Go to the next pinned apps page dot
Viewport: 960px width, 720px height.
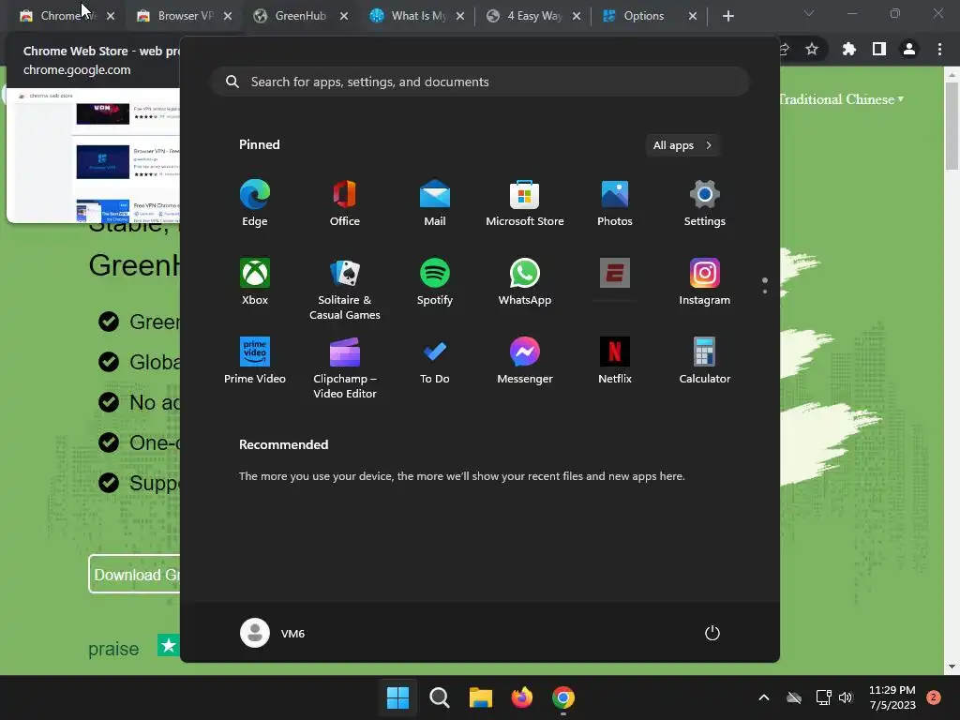[x=765, y=292]
